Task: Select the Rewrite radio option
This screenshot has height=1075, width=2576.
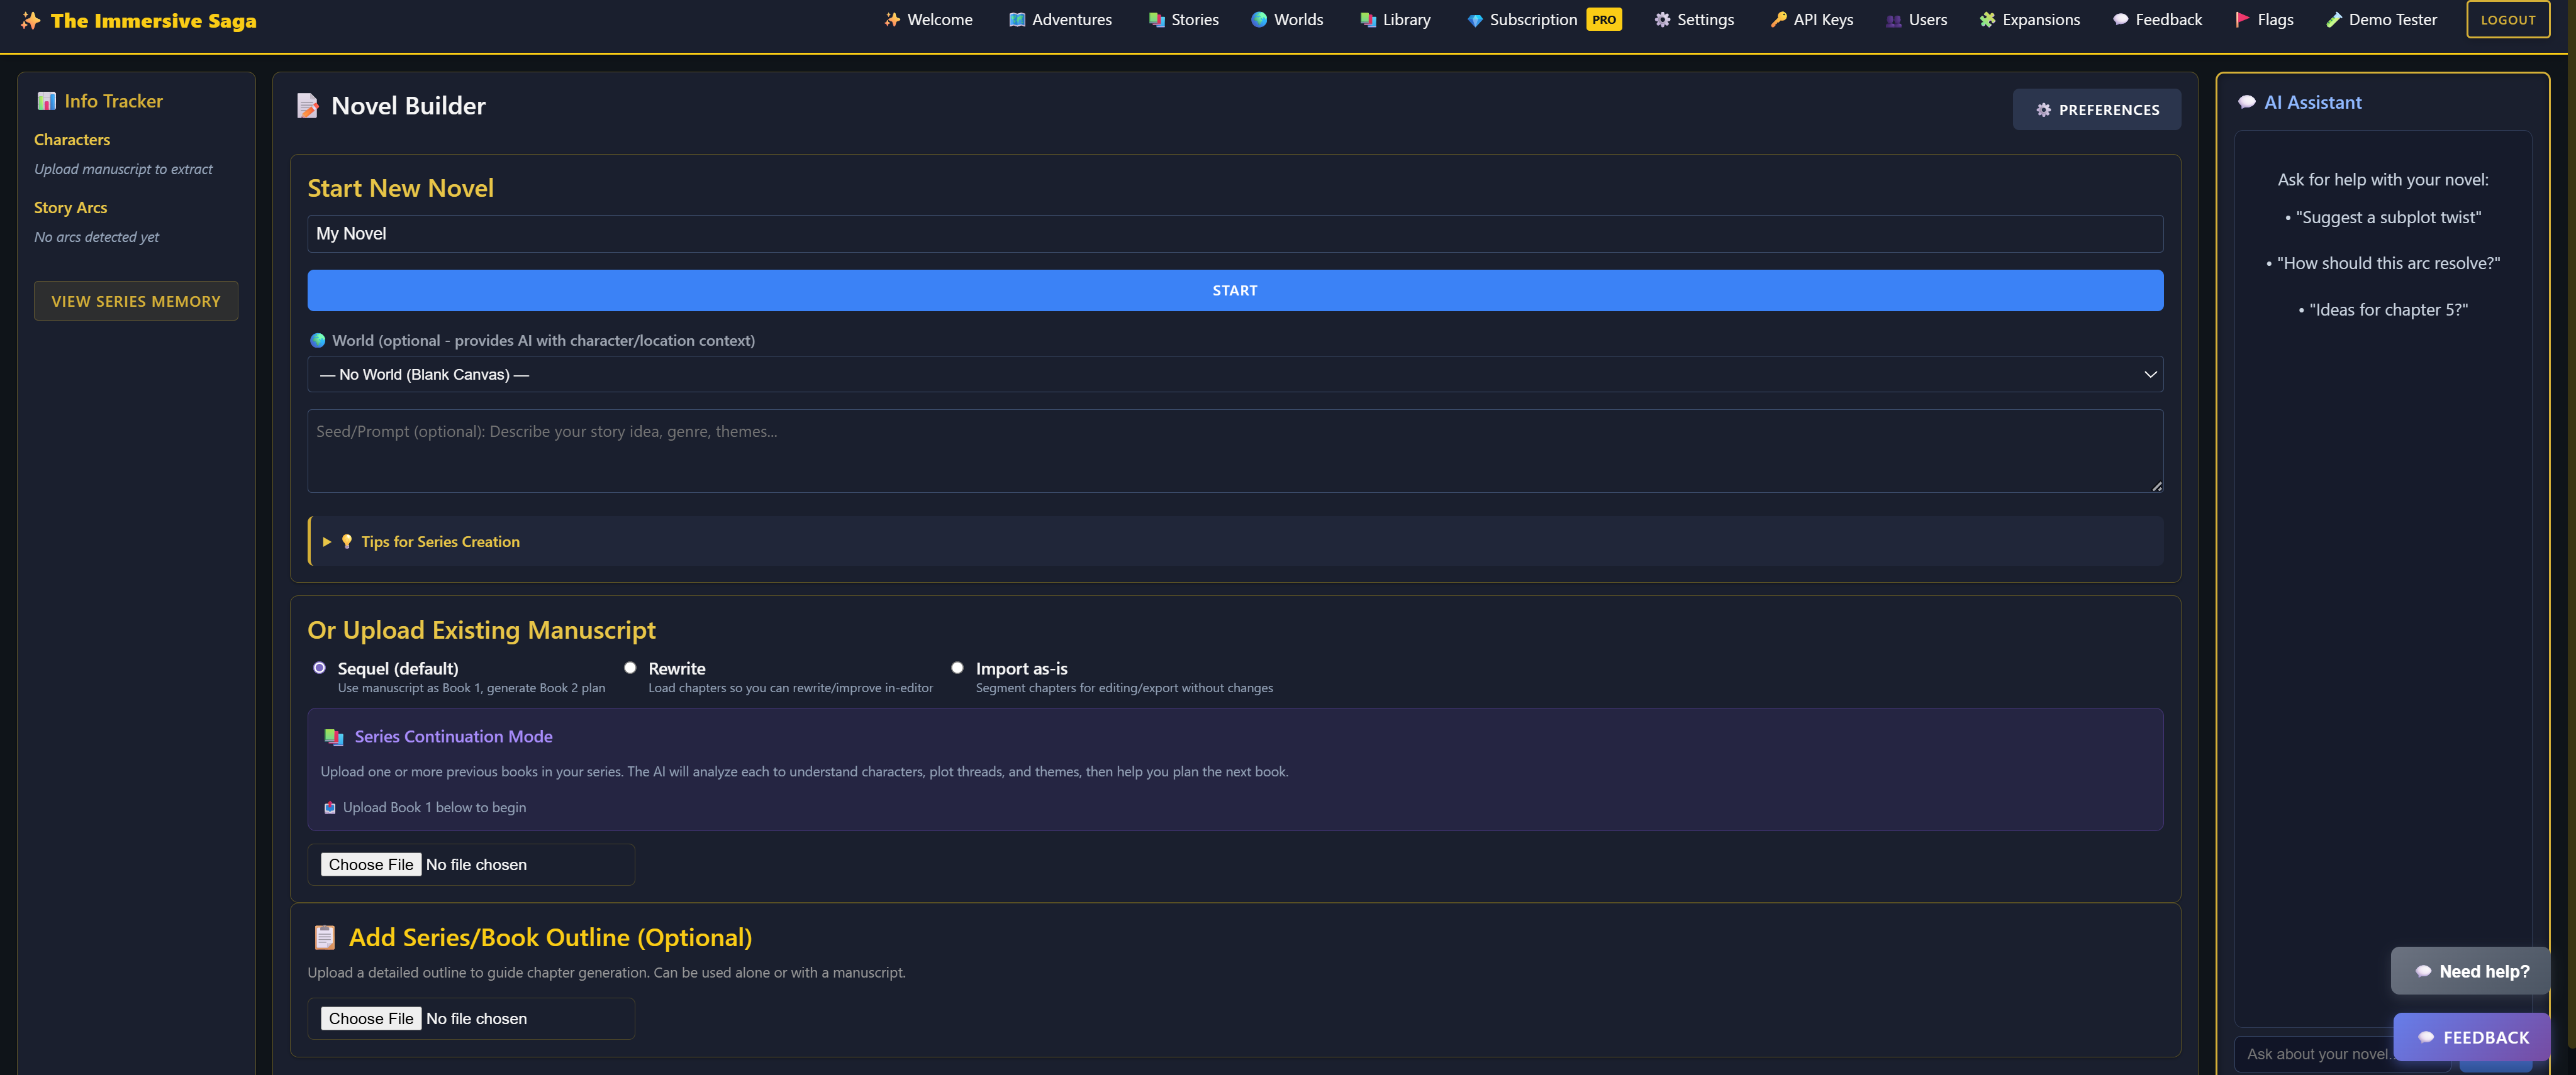Action: tap(630, 668)
